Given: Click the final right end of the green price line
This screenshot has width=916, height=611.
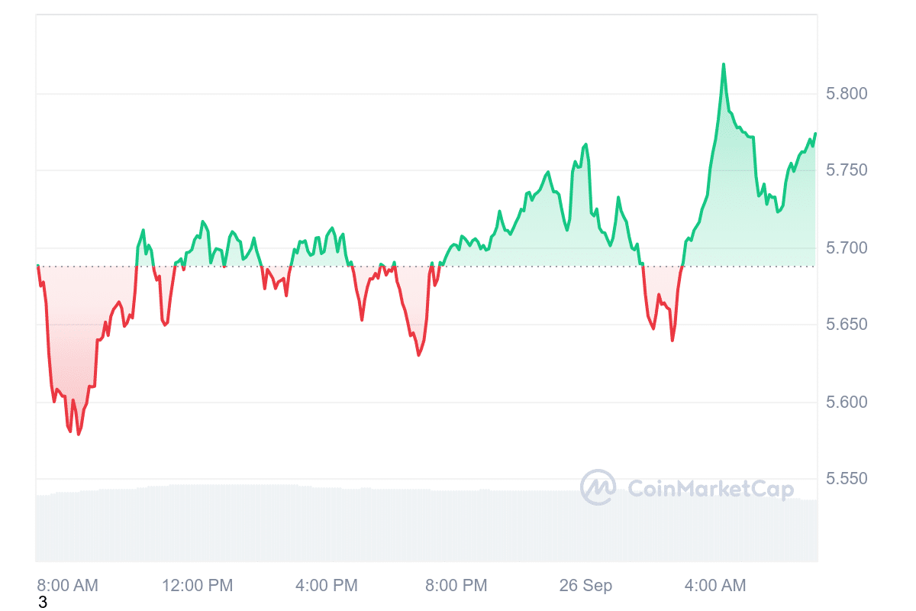Looking at the screenshot, I should click(x=815, y=134).
